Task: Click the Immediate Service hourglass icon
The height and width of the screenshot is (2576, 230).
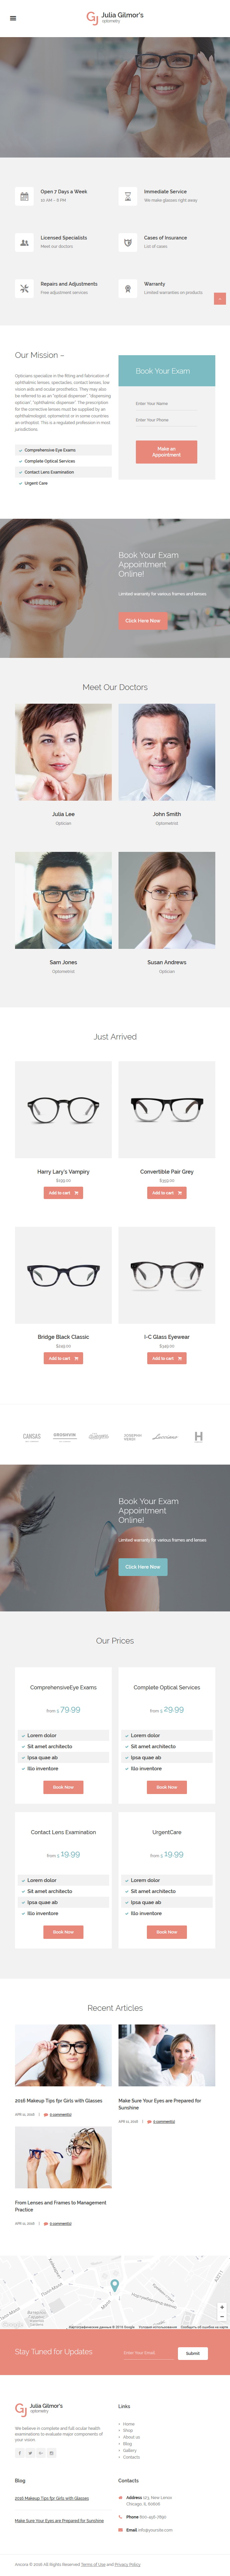Action: click(127, 196)
